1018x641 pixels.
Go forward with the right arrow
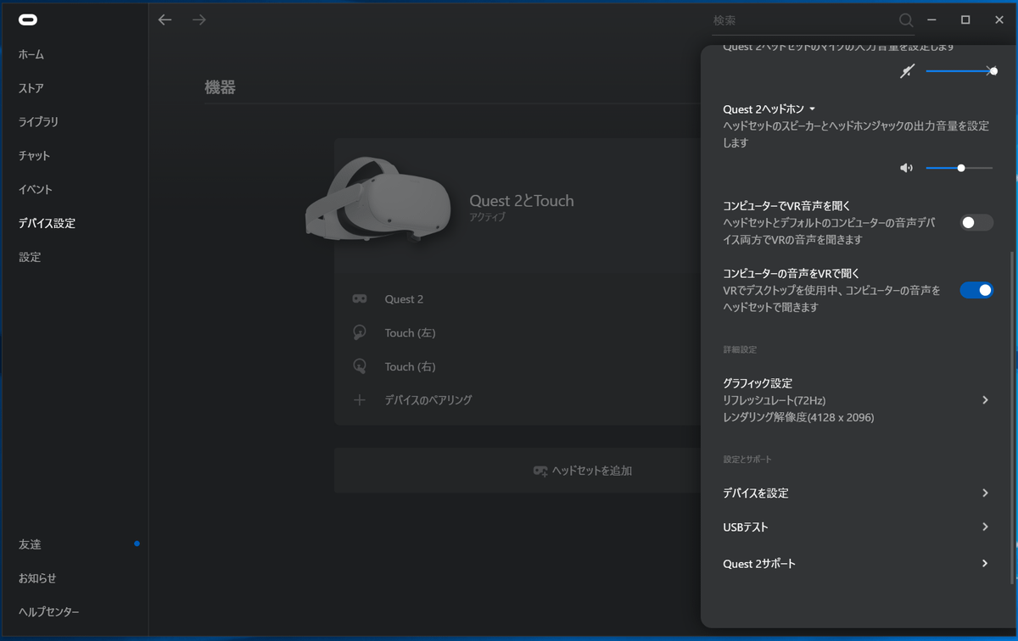pos(199,20)
